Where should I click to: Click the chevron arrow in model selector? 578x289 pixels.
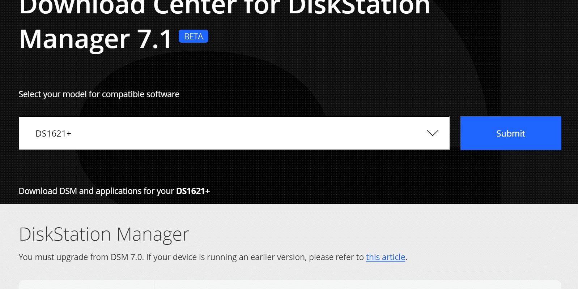pyautogui.click(x=432, y=133)
